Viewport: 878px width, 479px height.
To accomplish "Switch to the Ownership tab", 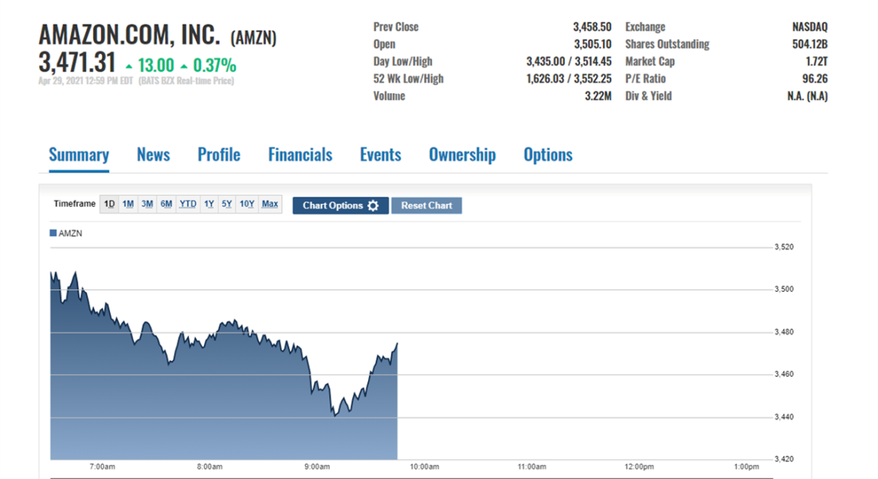I will tap(462, 155).
